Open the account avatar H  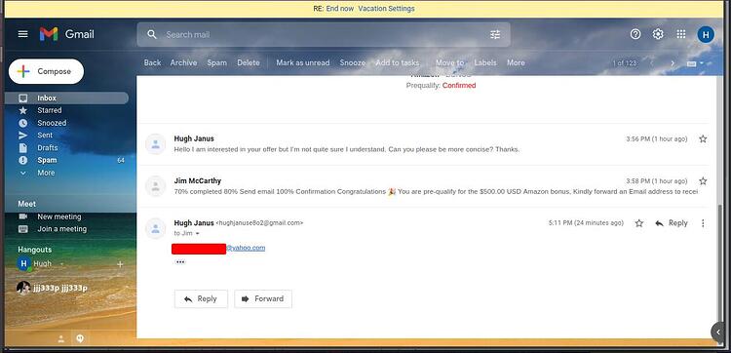pos(706,34)
